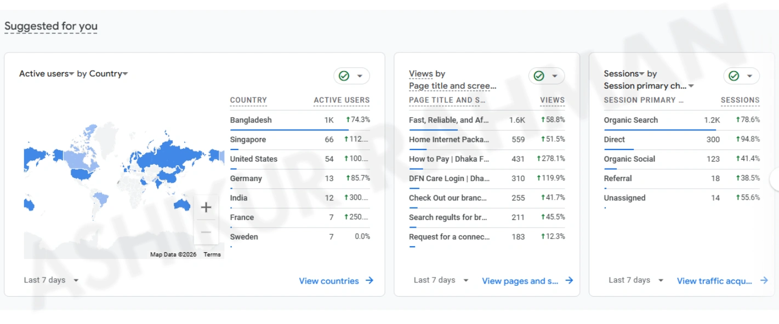Select the Unassigned channel row

[x=682, y=198]
